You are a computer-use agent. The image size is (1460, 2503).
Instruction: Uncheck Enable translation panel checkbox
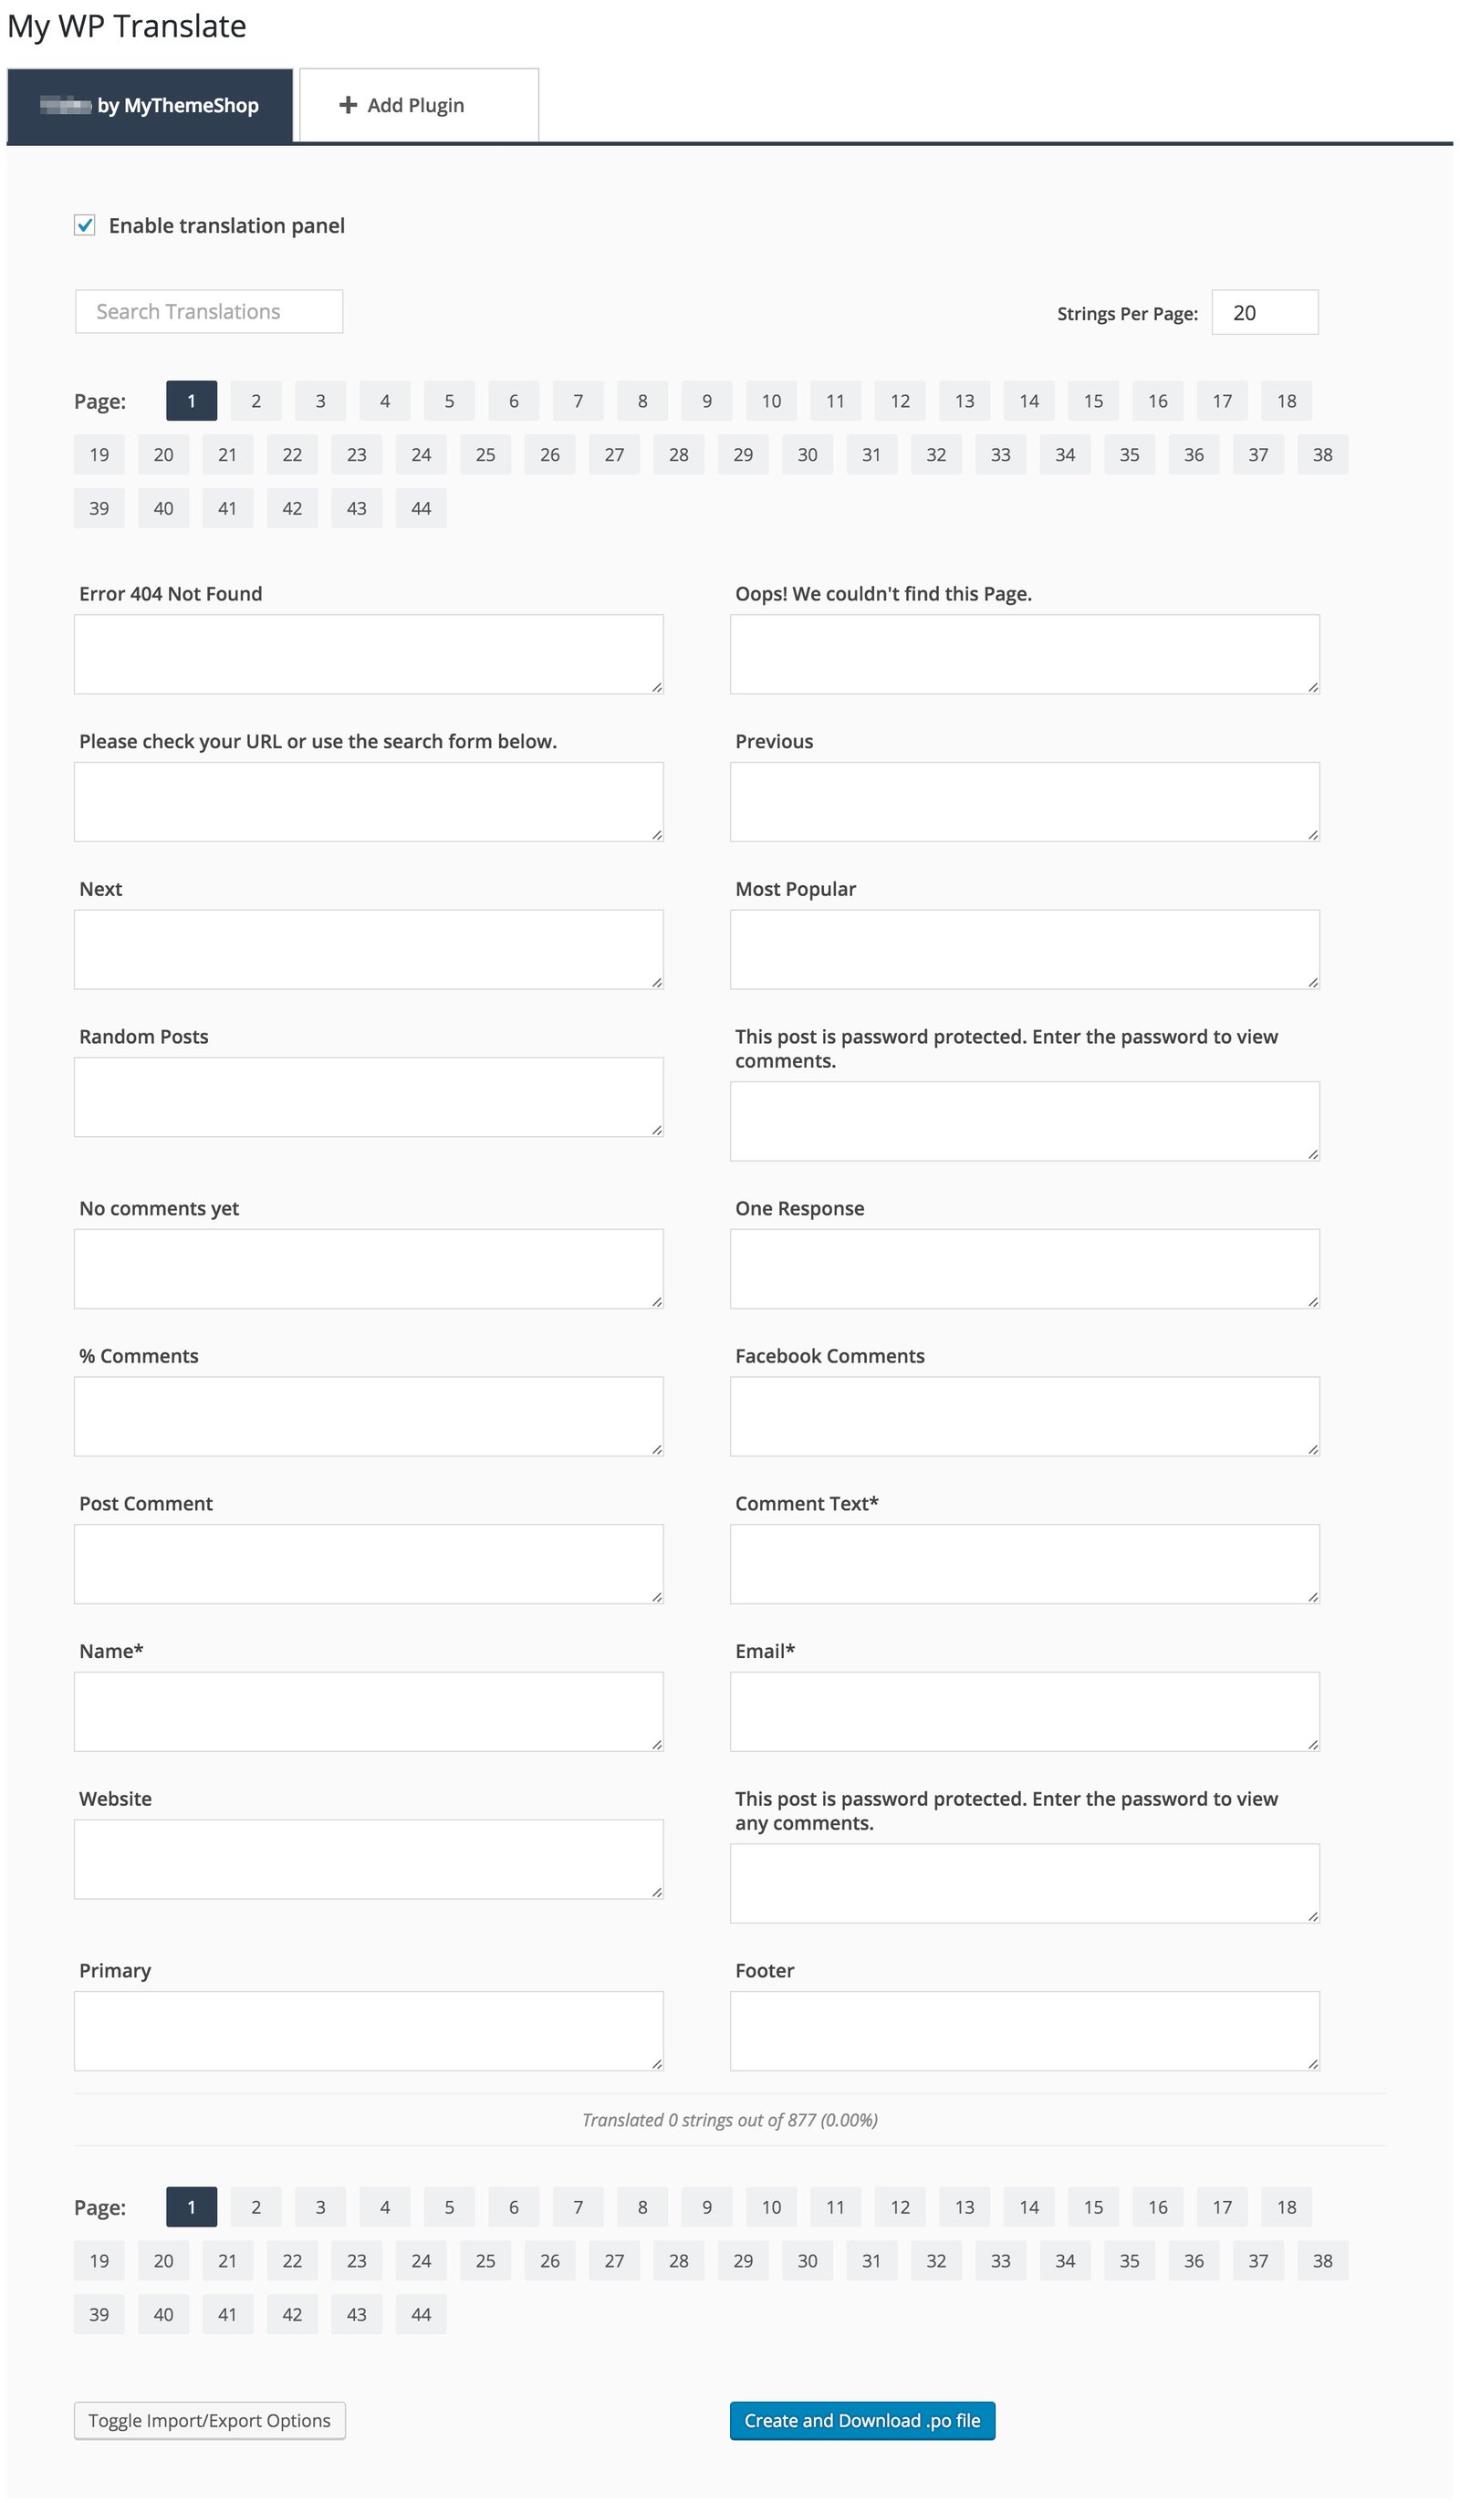click(86, 225)
